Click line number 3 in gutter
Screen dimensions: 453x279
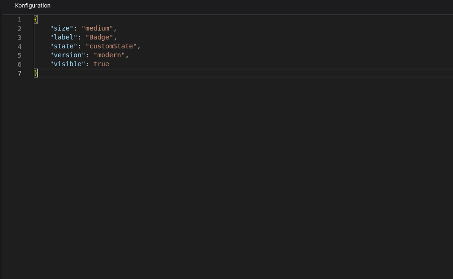19,38
